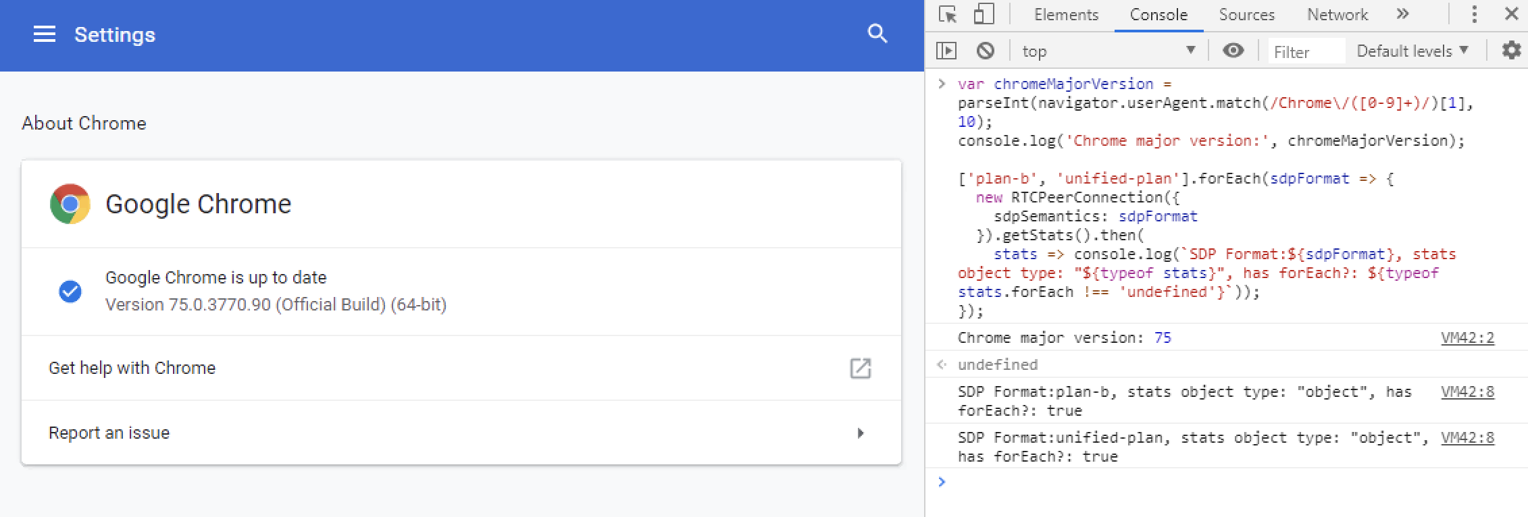
Task: Click the entered code block's input arrow
Action: [x=941, y=84]
